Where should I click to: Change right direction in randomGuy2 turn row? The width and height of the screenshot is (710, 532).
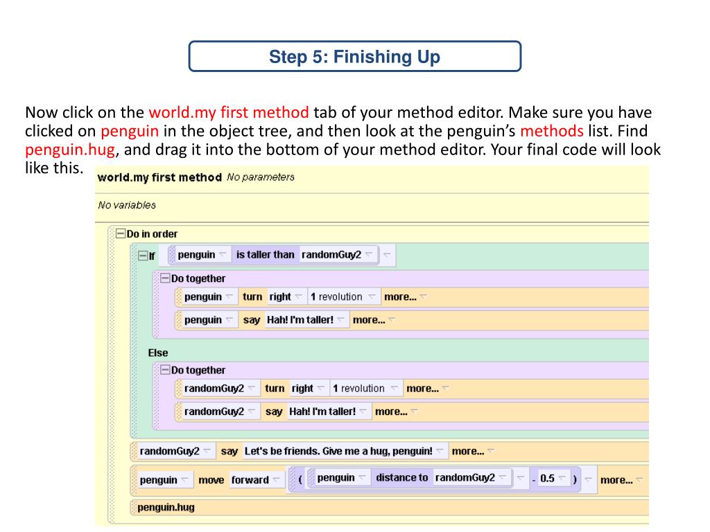pos(308,388)
